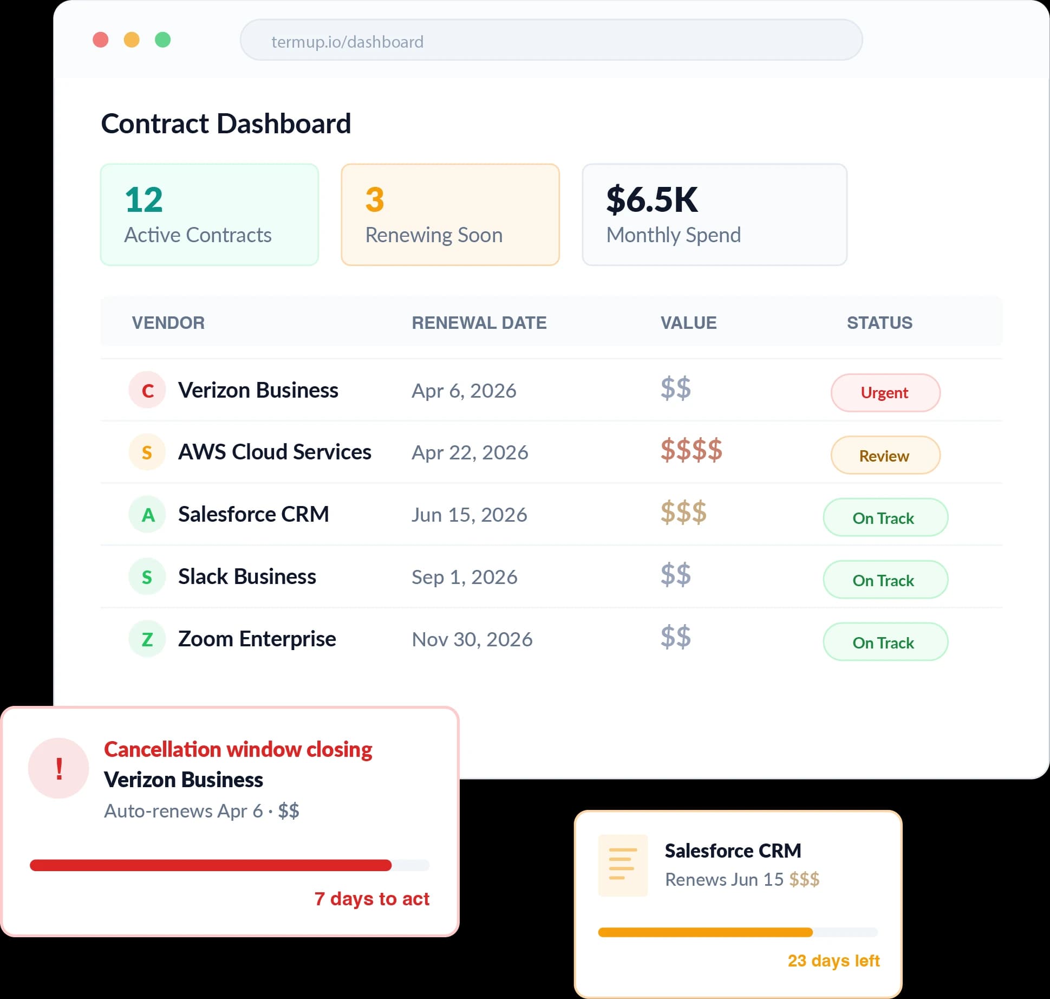This screenshot has height=999, width=1050.
Task: Open the Renewing Soon summary card
Action: point(449,215)
